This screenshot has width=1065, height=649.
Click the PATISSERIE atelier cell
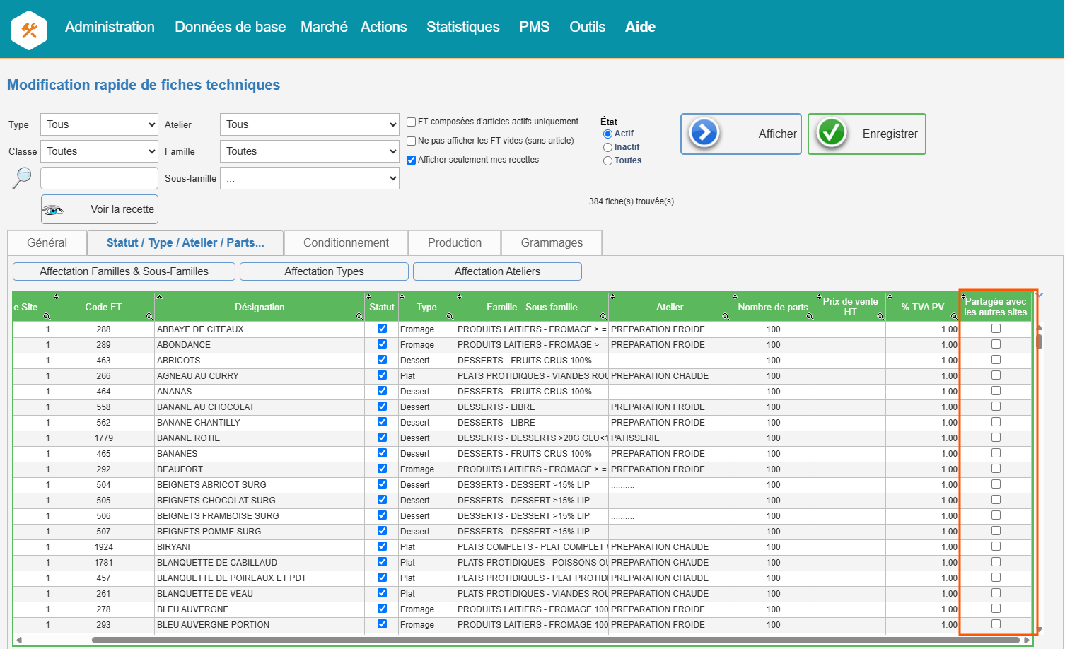pos(669,438)
